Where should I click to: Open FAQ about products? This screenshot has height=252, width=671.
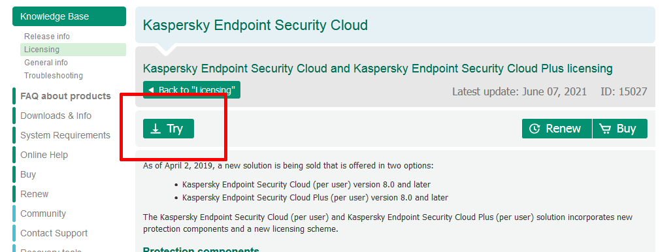[65, 96]
